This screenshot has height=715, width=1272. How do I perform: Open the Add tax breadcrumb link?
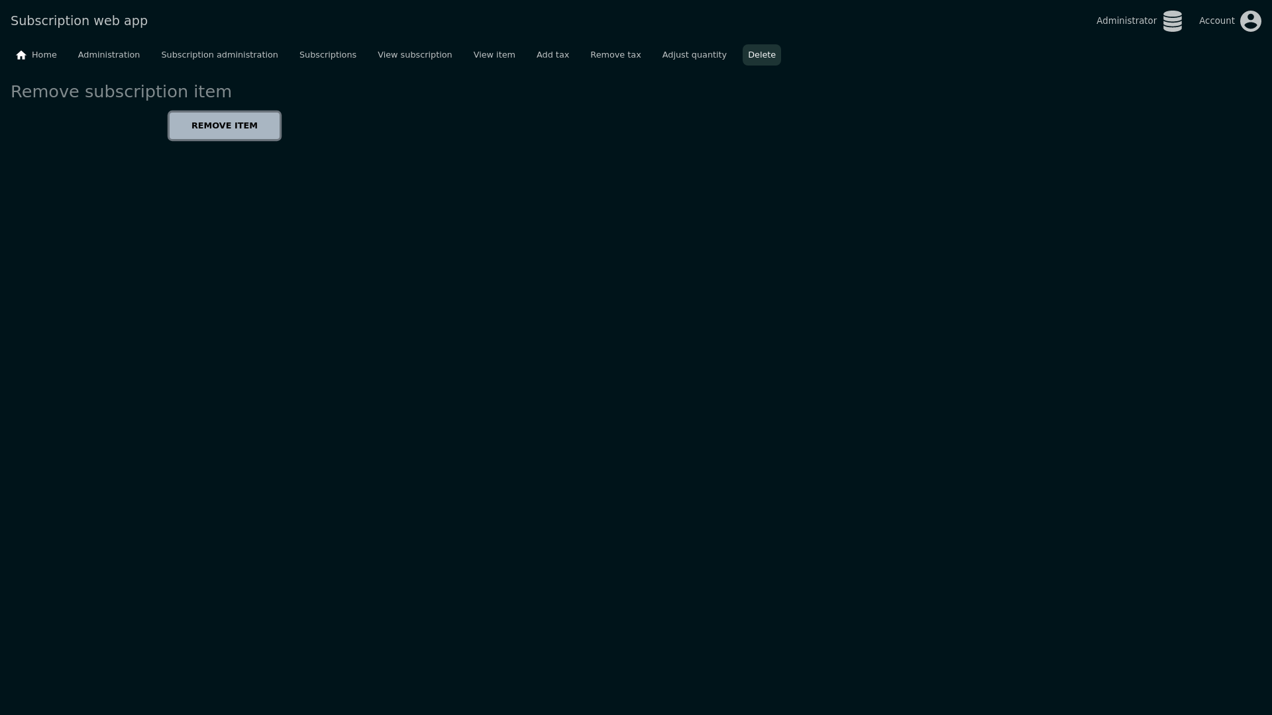pos(553,55)
